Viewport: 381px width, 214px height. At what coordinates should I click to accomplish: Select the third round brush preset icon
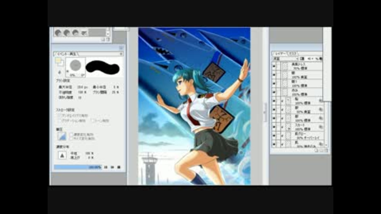[x=75, y=33]
